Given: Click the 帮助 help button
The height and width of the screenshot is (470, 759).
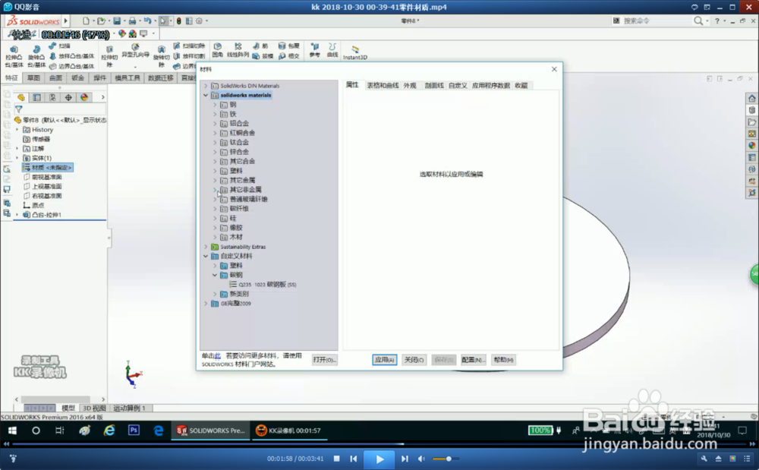Looking at the screenshot, I should [503, 360].
